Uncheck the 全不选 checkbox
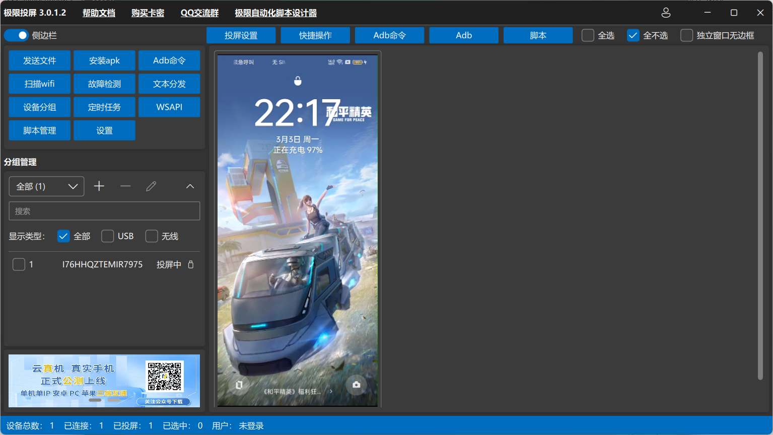 click(x=633, y=35)
